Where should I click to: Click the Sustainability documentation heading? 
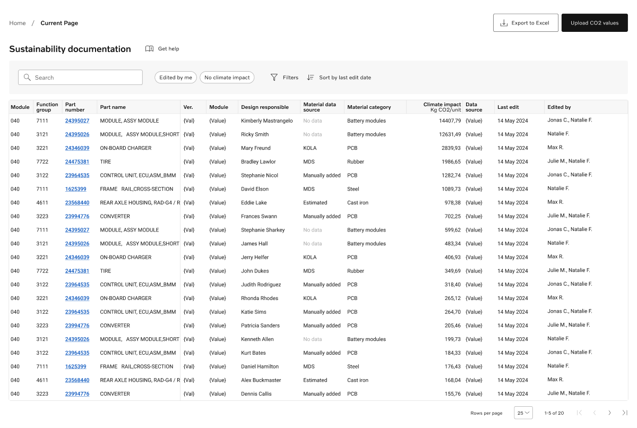(70, 49)
